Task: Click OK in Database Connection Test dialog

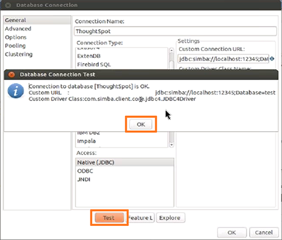Action: pyautogui.click(x=140, y=124)
